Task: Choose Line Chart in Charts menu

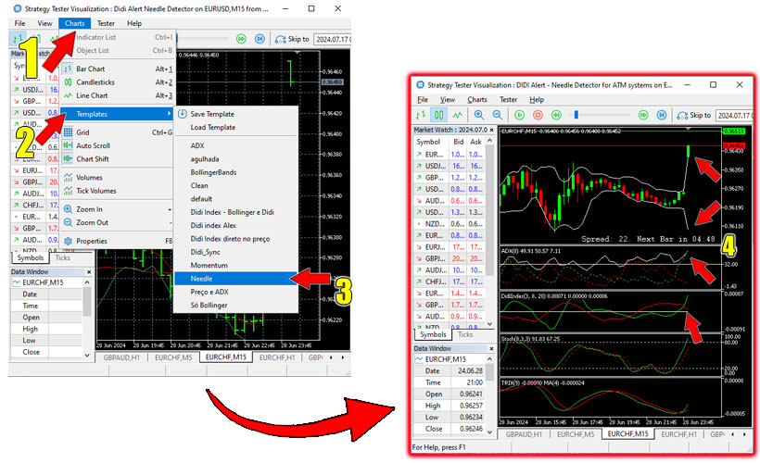Action: pyautogui.click(x=117, y=95)
